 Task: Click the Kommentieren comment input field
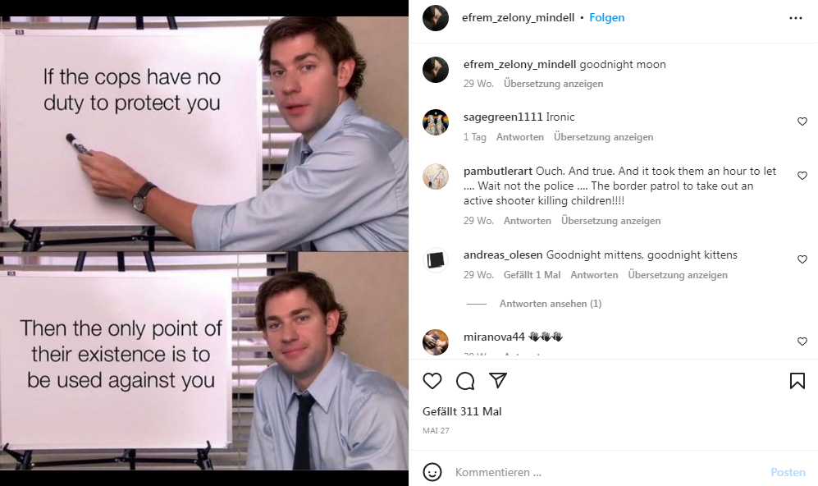(608, 472)
